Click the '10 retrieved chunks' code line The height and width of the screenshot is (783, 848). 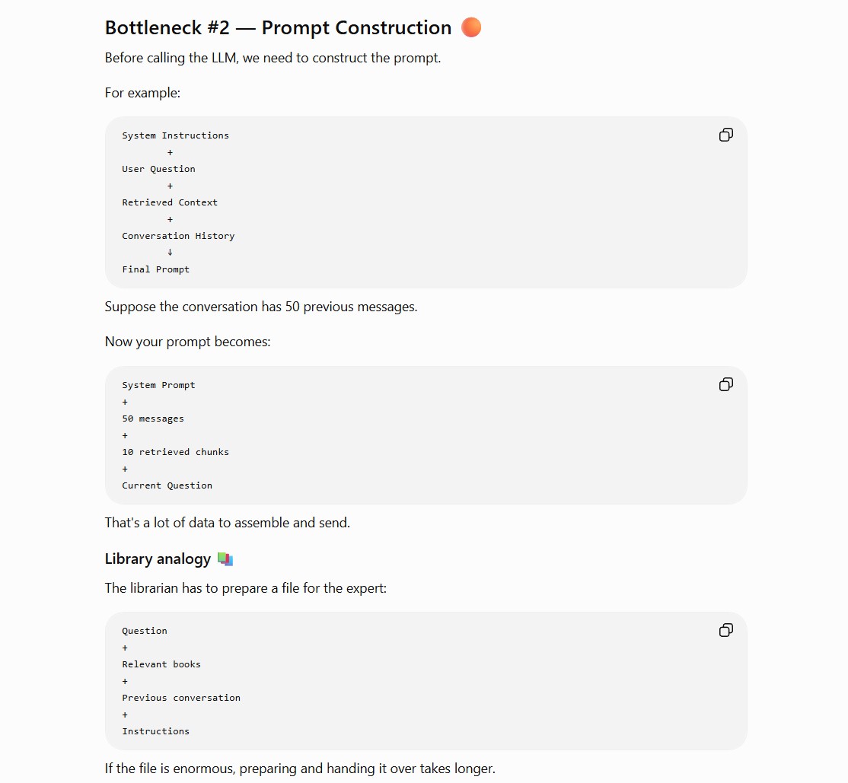[175, 452]
